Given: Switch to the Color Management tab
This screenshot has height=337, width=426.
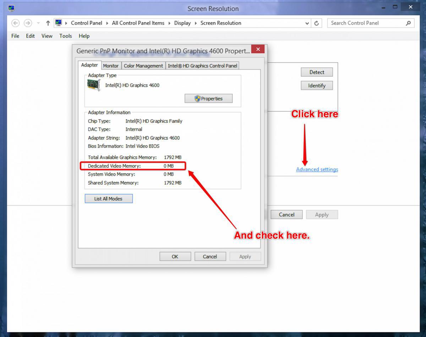Looking at the screenshot, I should 143,66.
